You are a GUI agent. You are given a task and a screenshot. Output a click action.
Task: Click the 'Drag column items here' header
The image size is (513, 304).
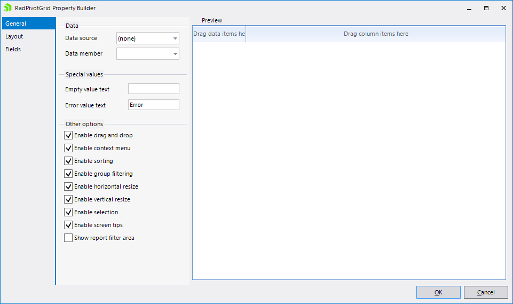click(x=376, y=34)
